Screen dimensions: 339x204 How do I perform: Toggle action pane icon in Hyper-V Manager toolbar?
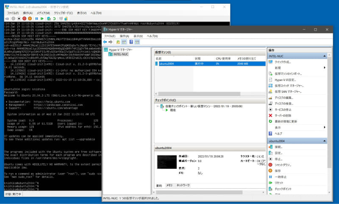tap(137, 42)
